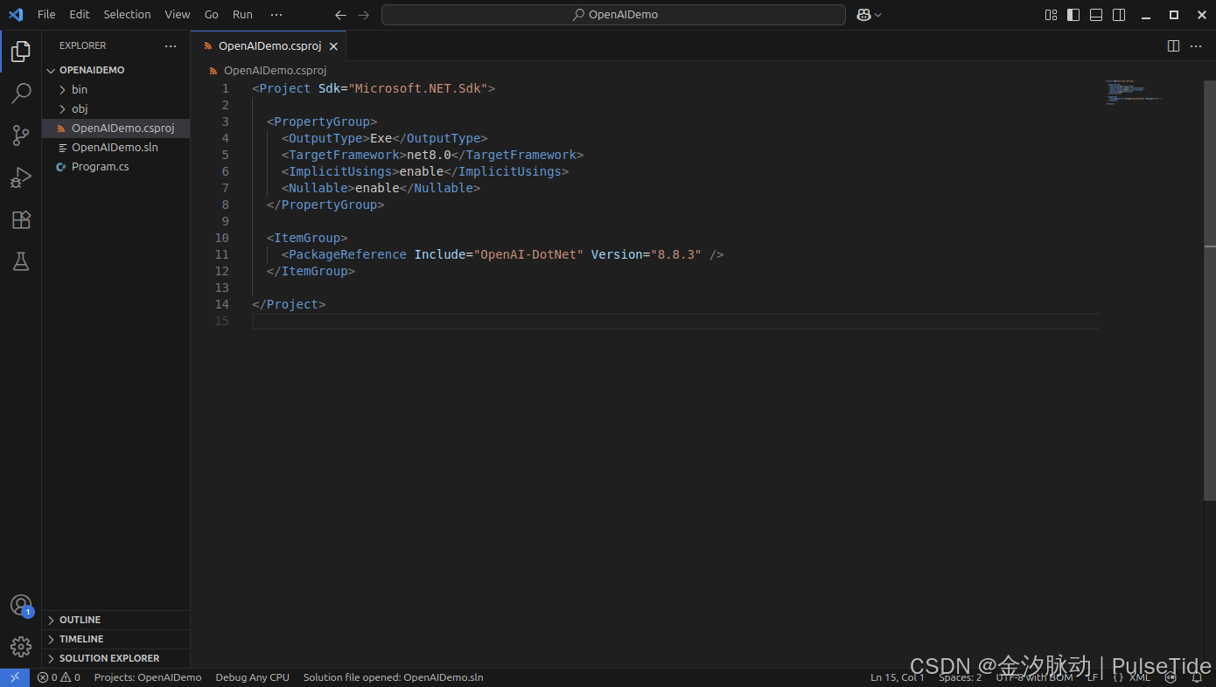Go forward with the right arrow
The height and width of the screenshot is (687, 1216).
[x=364, y=15]
